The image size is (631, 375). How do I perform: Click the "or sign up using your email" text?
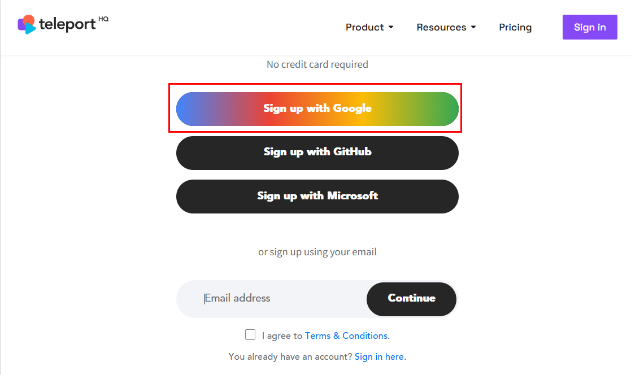tap(317, 252)
